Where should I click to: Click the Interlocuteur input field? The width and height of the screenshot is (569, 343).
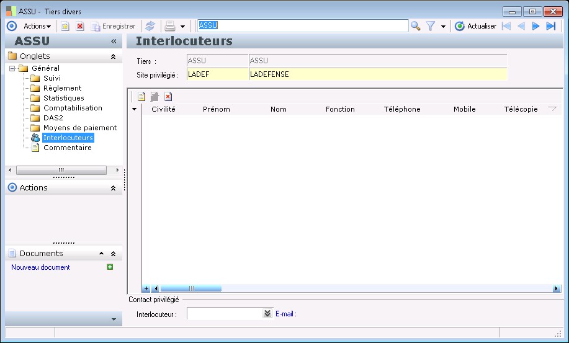(x=225, y=314)
